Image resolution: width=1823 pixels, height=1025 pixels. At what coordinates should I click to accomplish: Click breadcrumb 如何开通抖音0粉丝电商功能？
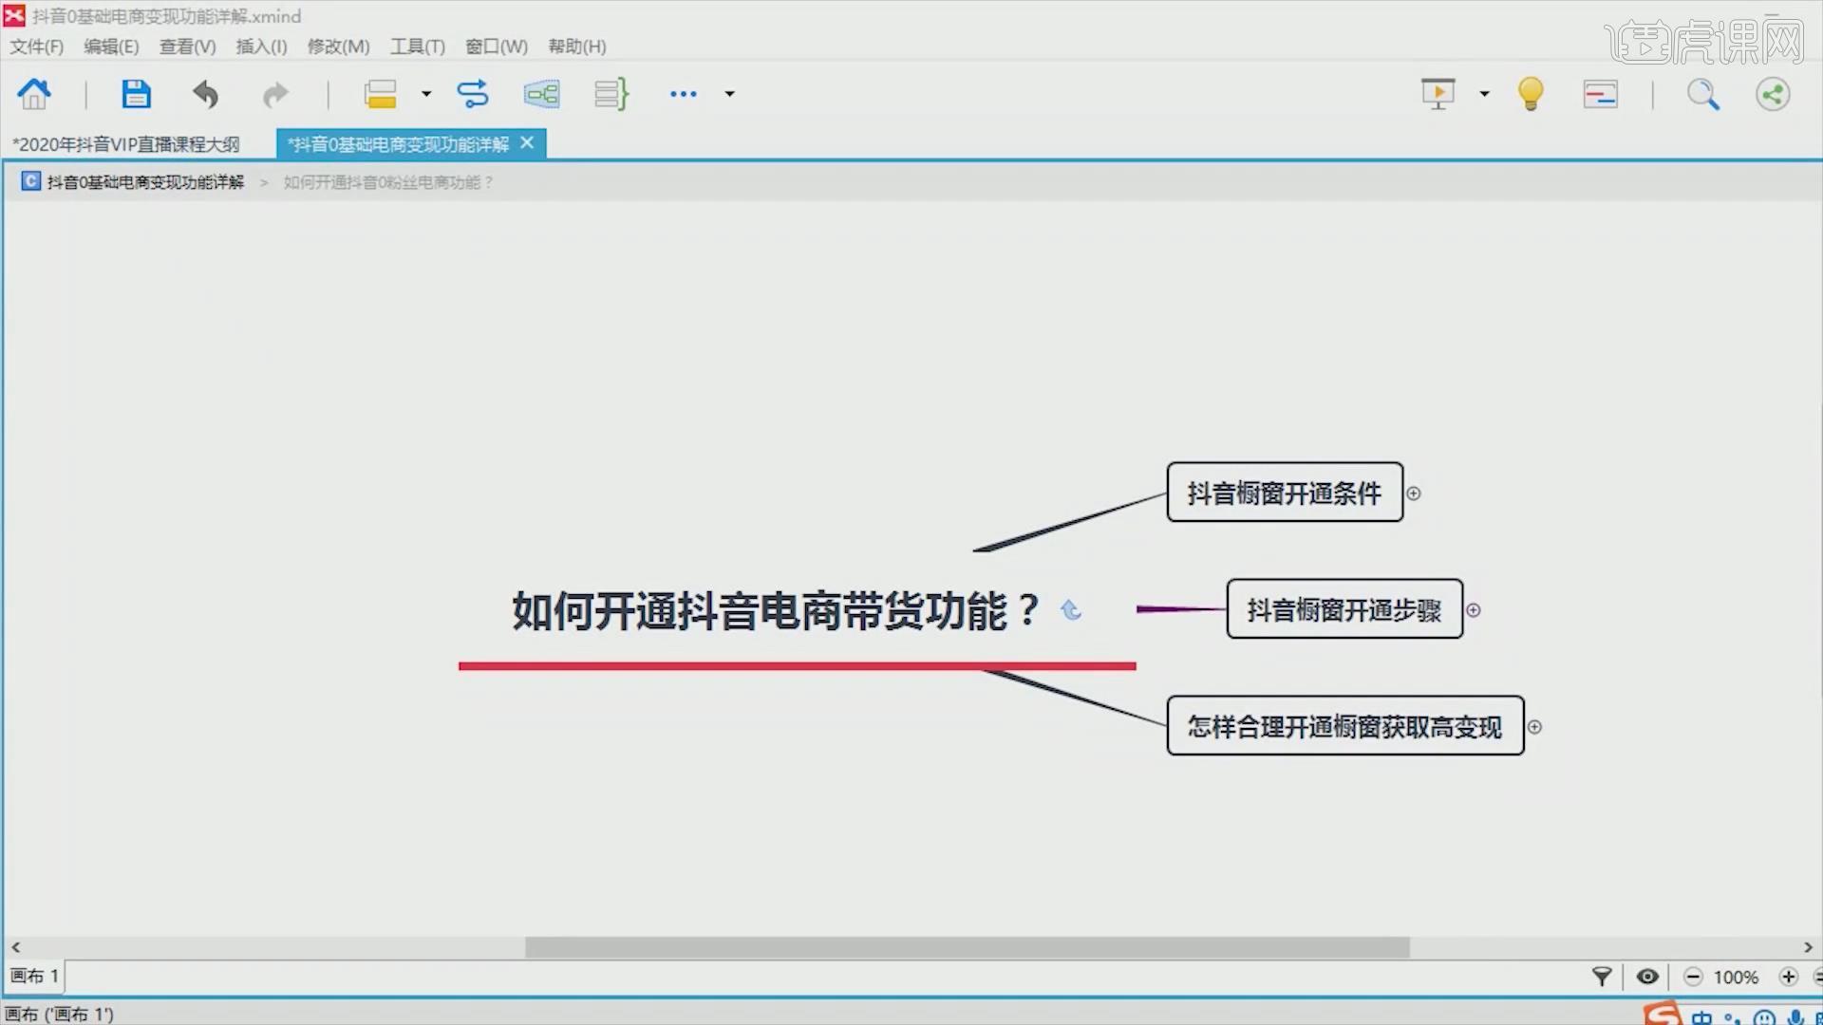(388, 182)
